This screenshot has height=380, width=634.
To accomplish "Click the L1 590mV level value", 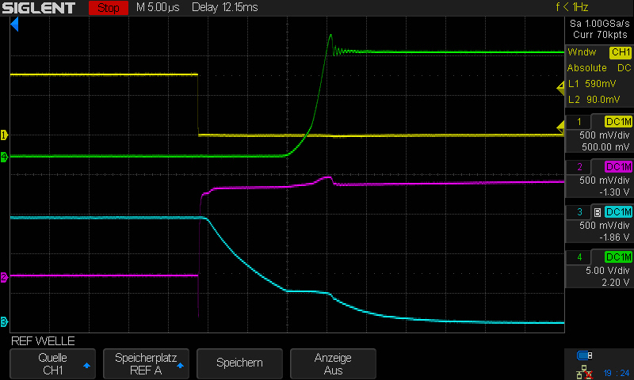I will click(x=592, y=84).
